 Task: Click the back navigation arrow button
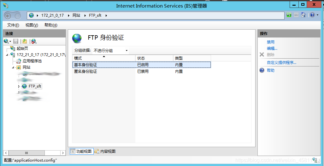[8, 16]
